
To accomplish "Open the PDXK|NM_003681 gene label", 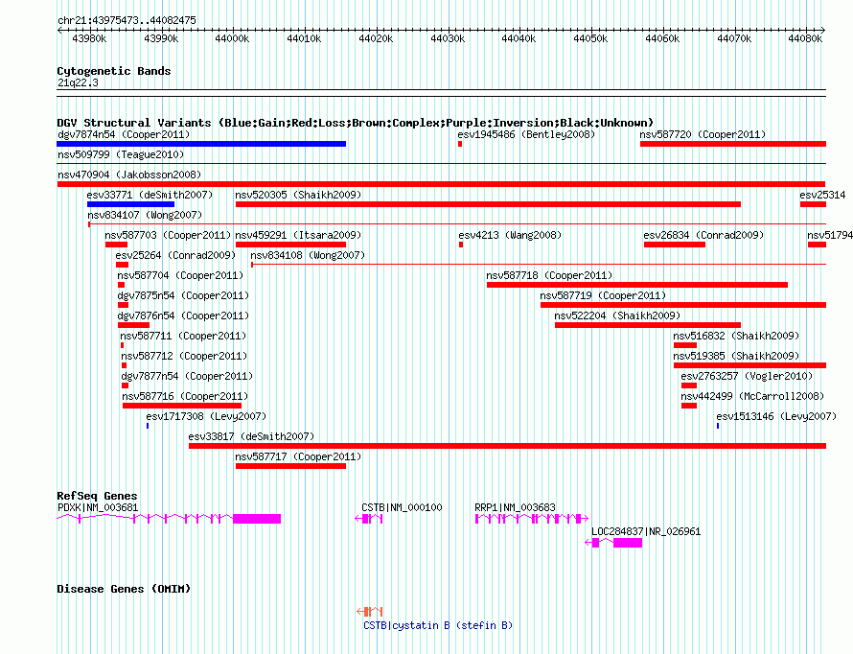I will tap(98, 507).
